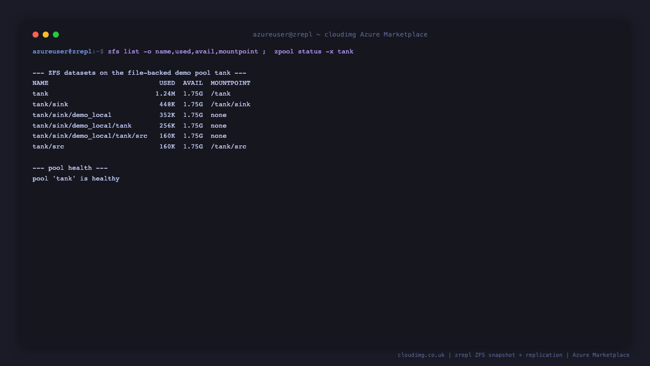Click the '/tank/sink' mountpoint value

click(231, 105)
